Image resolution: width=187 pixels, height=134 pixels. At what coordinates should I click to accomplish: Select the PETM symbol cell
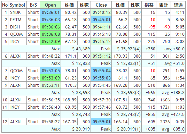tap(17, 20)
